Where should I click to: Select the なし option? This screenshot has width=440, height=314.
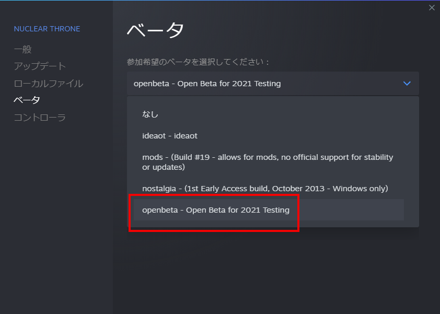[150, 114]
